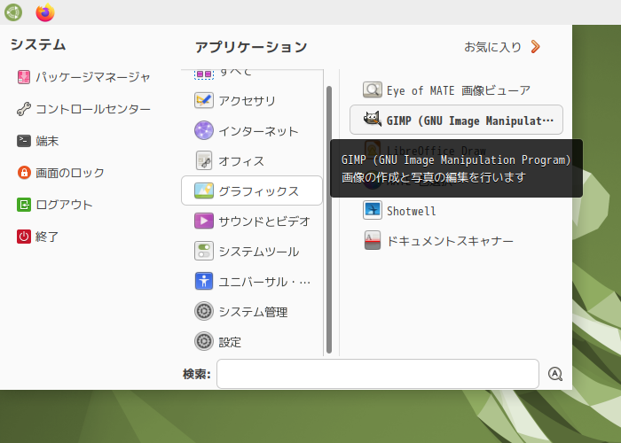Click the Sound & Video category icon
Screen dimensions: 621x443
(204, 221)
